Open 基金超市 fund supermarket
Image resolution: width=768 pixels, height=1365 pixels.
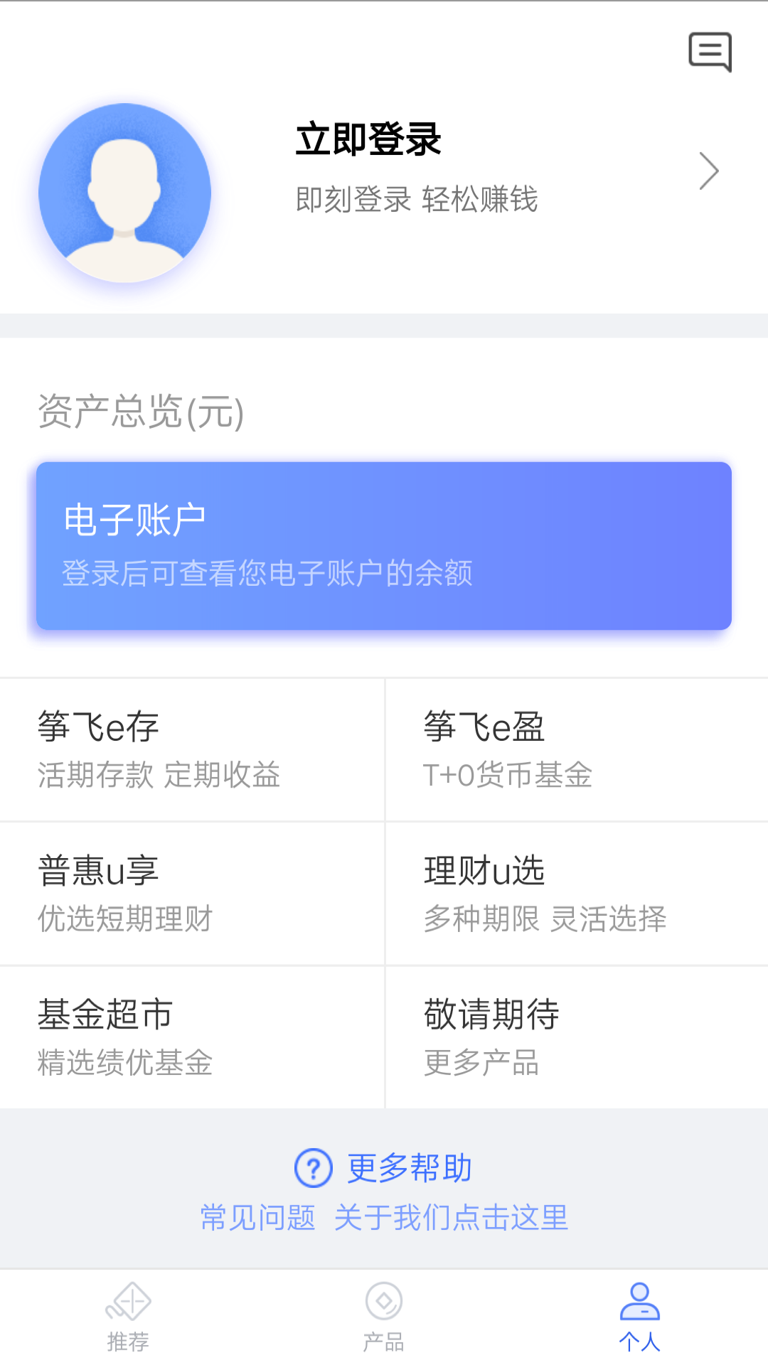pyautogui.click(x=192, y=1037)
